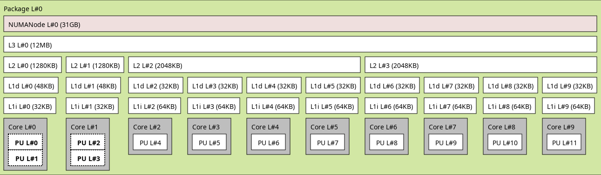
Task: Click the L2 L#3 (2048KB) block
Action: click(481, 65)
